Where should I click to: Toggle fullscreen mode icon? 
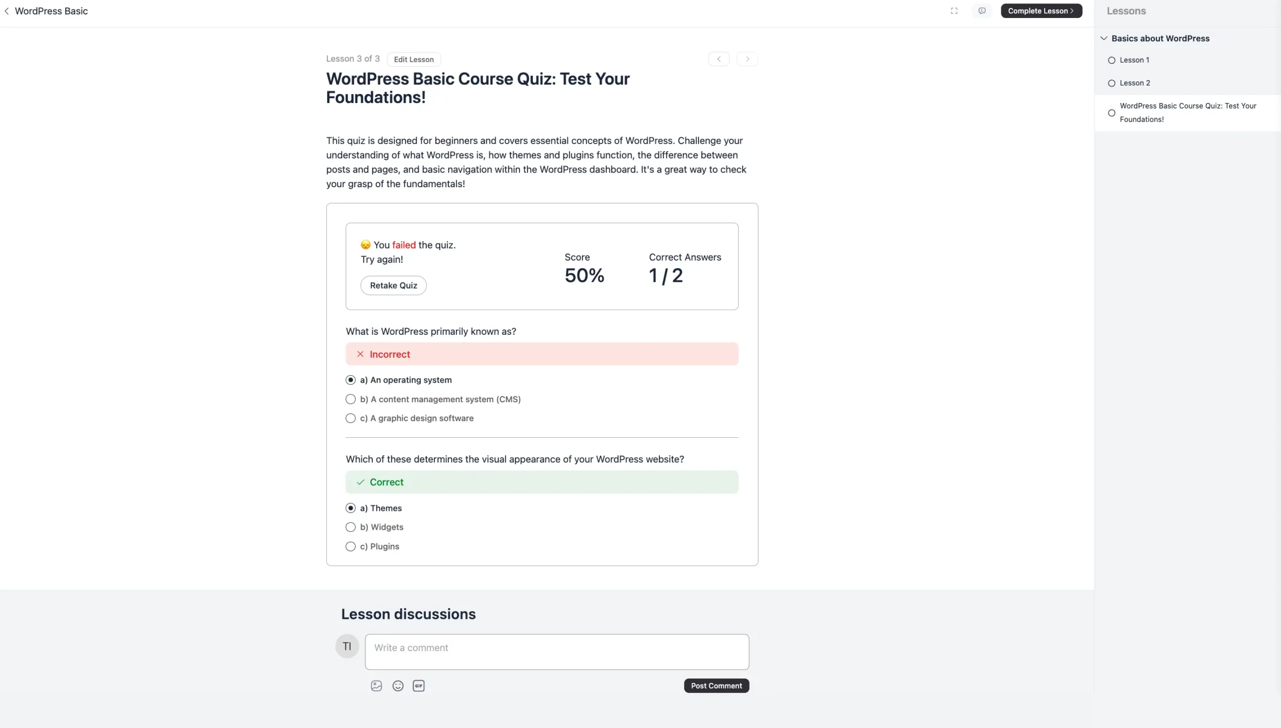pyautogui.click(x=954, y=11)
